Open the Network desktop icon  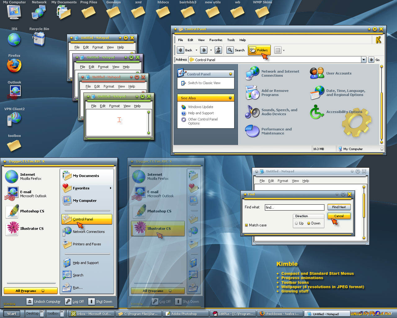click(39, 12)
